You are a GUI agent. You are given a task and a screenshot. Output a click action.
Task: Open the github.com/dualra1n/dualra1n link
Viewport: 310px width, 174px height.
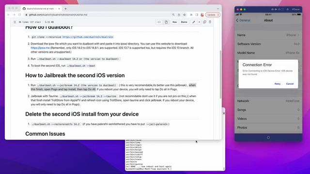tap(88, 37)
